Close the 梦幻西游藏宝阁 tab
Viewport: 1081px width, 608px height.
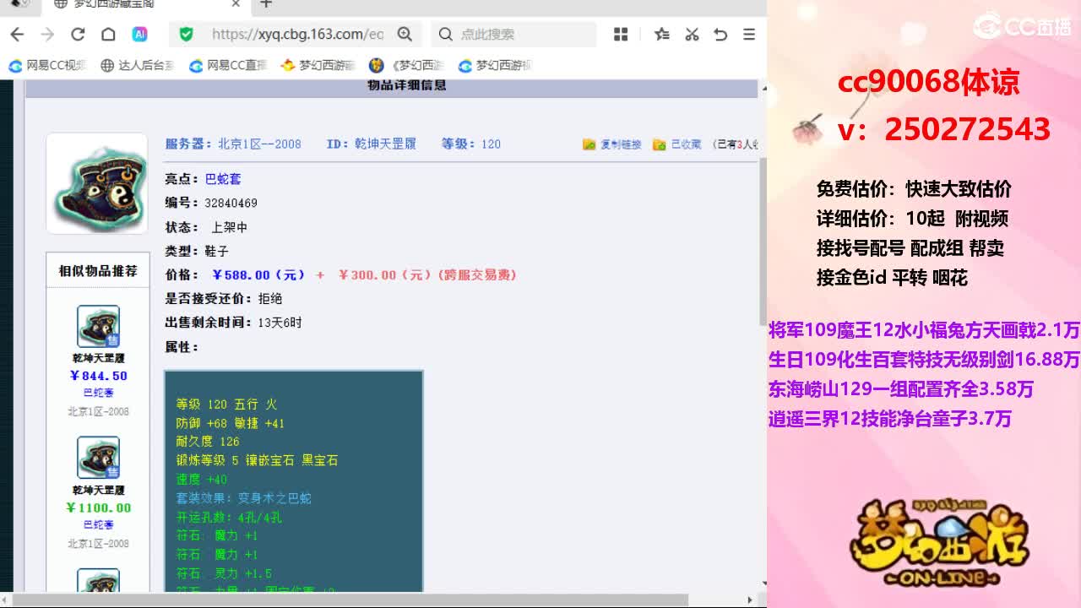236,4
